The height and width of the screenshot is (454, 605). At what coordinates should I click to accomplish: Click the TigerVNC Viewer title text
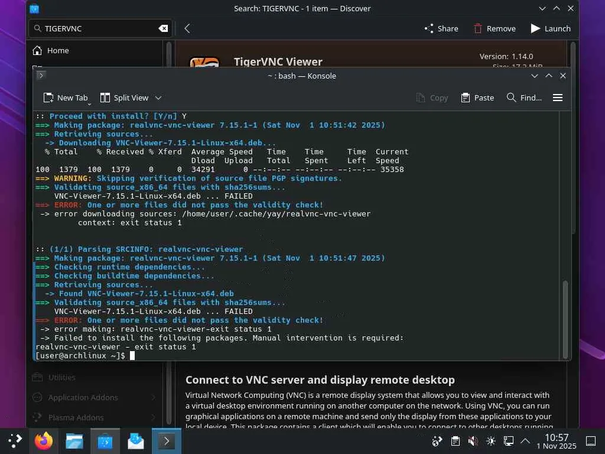(x=278, y=61)
